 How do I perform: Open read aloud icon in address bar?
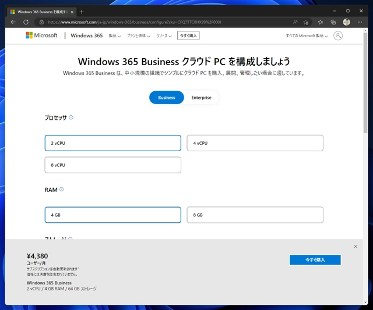295,22
